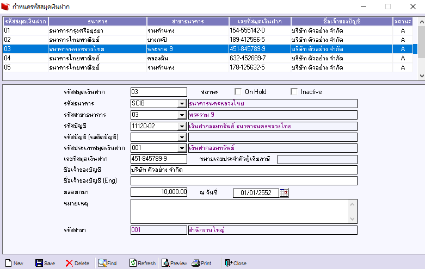The height and width of the screenshot is (269, 425).
Task: Delete the selected record via toolbar
Action: (77, 263)
